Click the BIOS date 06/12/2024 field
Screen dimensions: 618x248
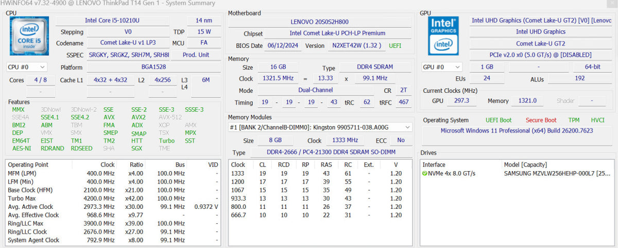pyautogui.click(x=284, y=45)
